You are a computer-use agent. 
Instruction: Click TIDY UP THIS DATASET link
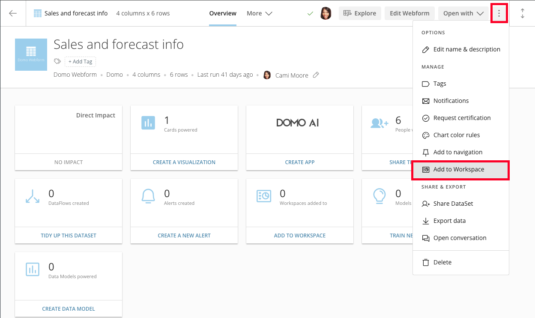pos(69,236)
